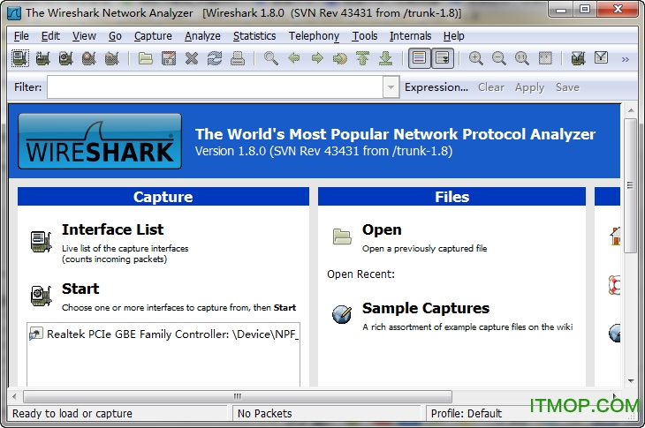
Task: Open the Statistics menu
Action: pyautogui.click(x=254, y=36)
